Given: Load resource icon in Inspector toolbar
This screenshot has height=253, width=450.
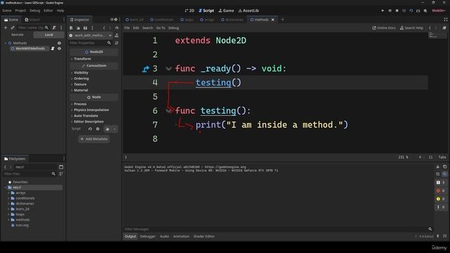Looking at the screenshot, I should point(78,28).
